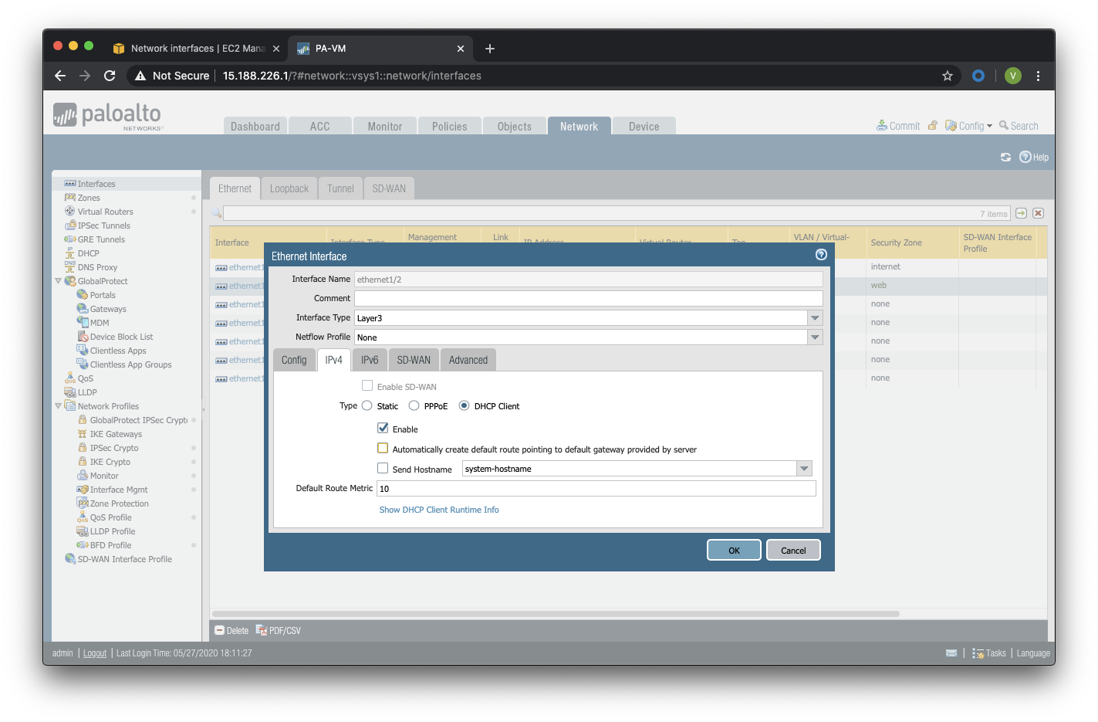Select IPSec Tunnels in the sidebar

point(103,225)
